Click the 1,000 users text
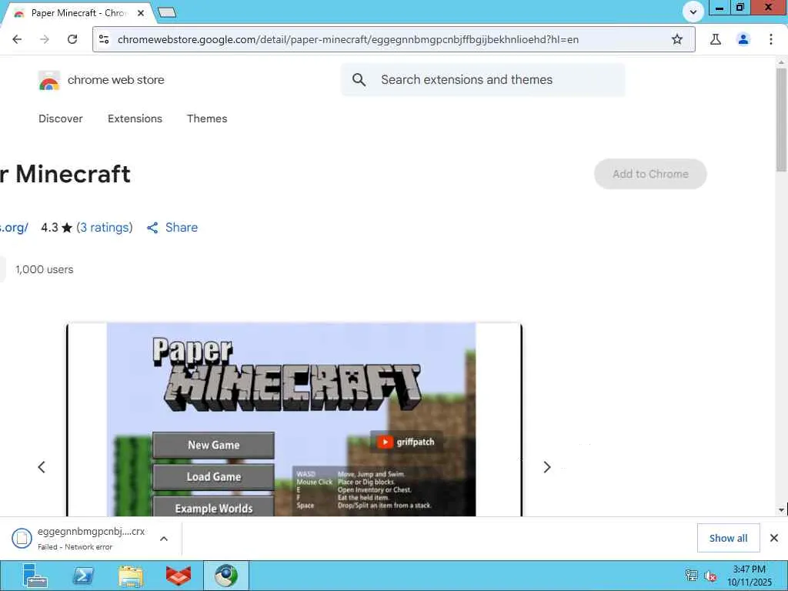788x591 pixels. (44, 269)
